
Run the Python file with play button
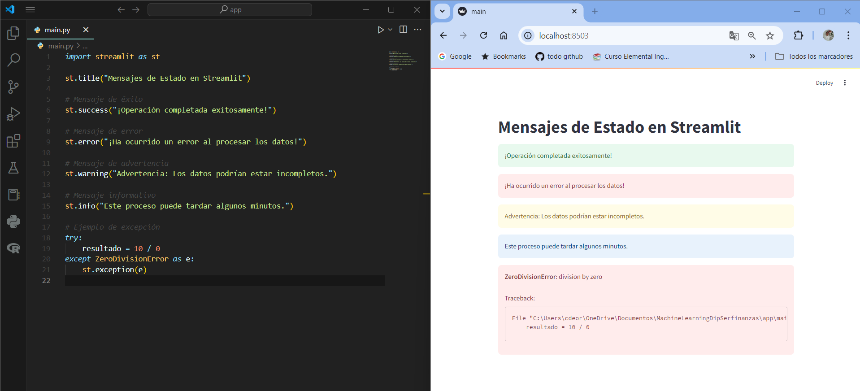[x=380, y=30]
